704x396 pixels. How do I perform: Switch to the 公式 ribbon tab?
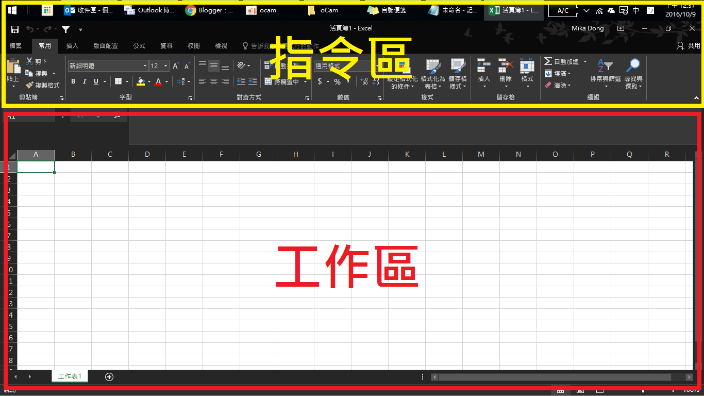click(x=139, y=46)
